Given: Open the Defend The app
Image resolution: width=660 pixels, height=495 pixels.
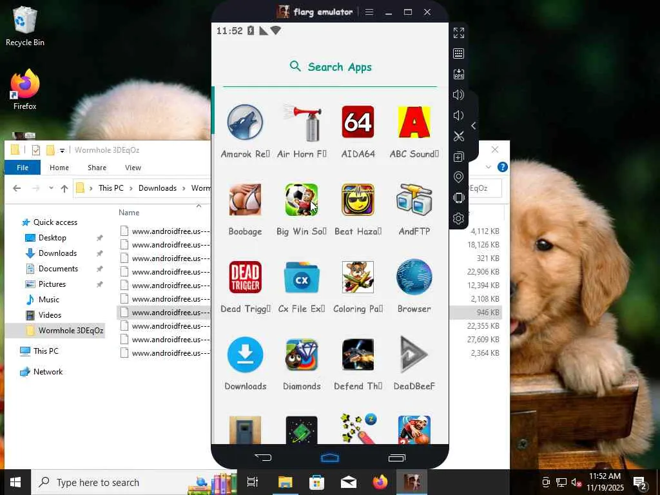Looking at the screenshot, I should pyautogui.click(x=358, y=355).
